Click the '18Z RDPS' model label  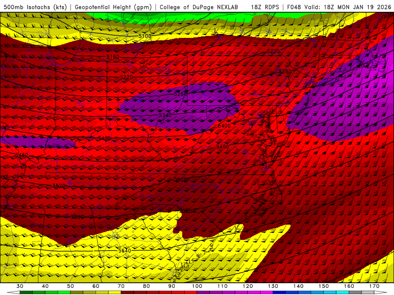[265, 7]
